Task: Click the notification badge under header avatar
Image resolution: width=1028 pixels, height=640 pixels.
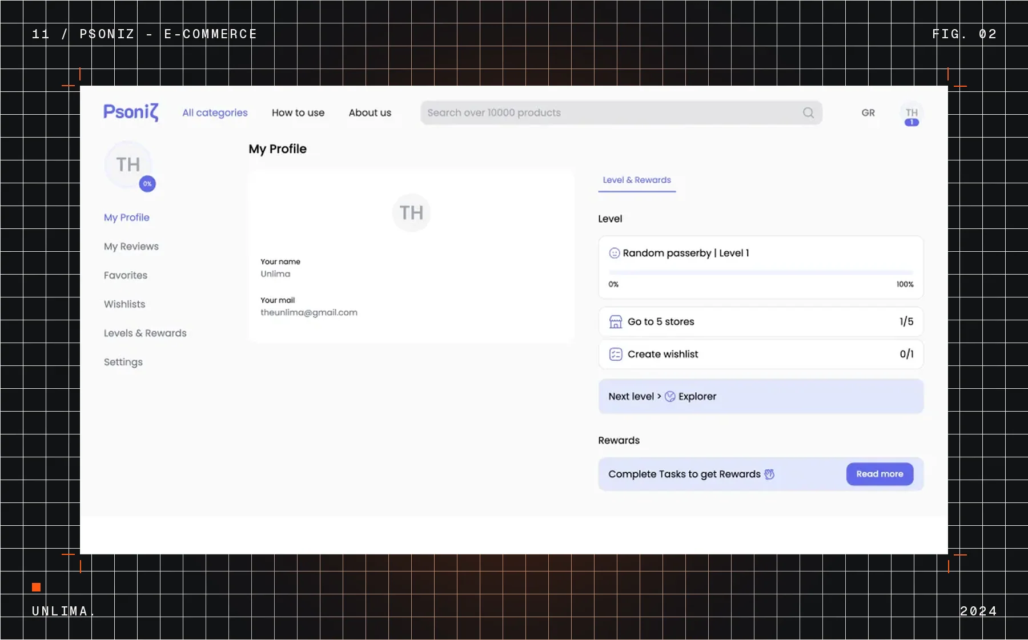Action: coord(911,122)
